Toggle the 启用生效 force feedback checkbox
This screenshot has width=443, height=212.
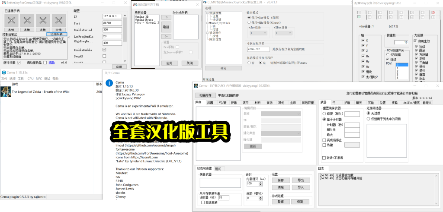[x=415, y=41]
